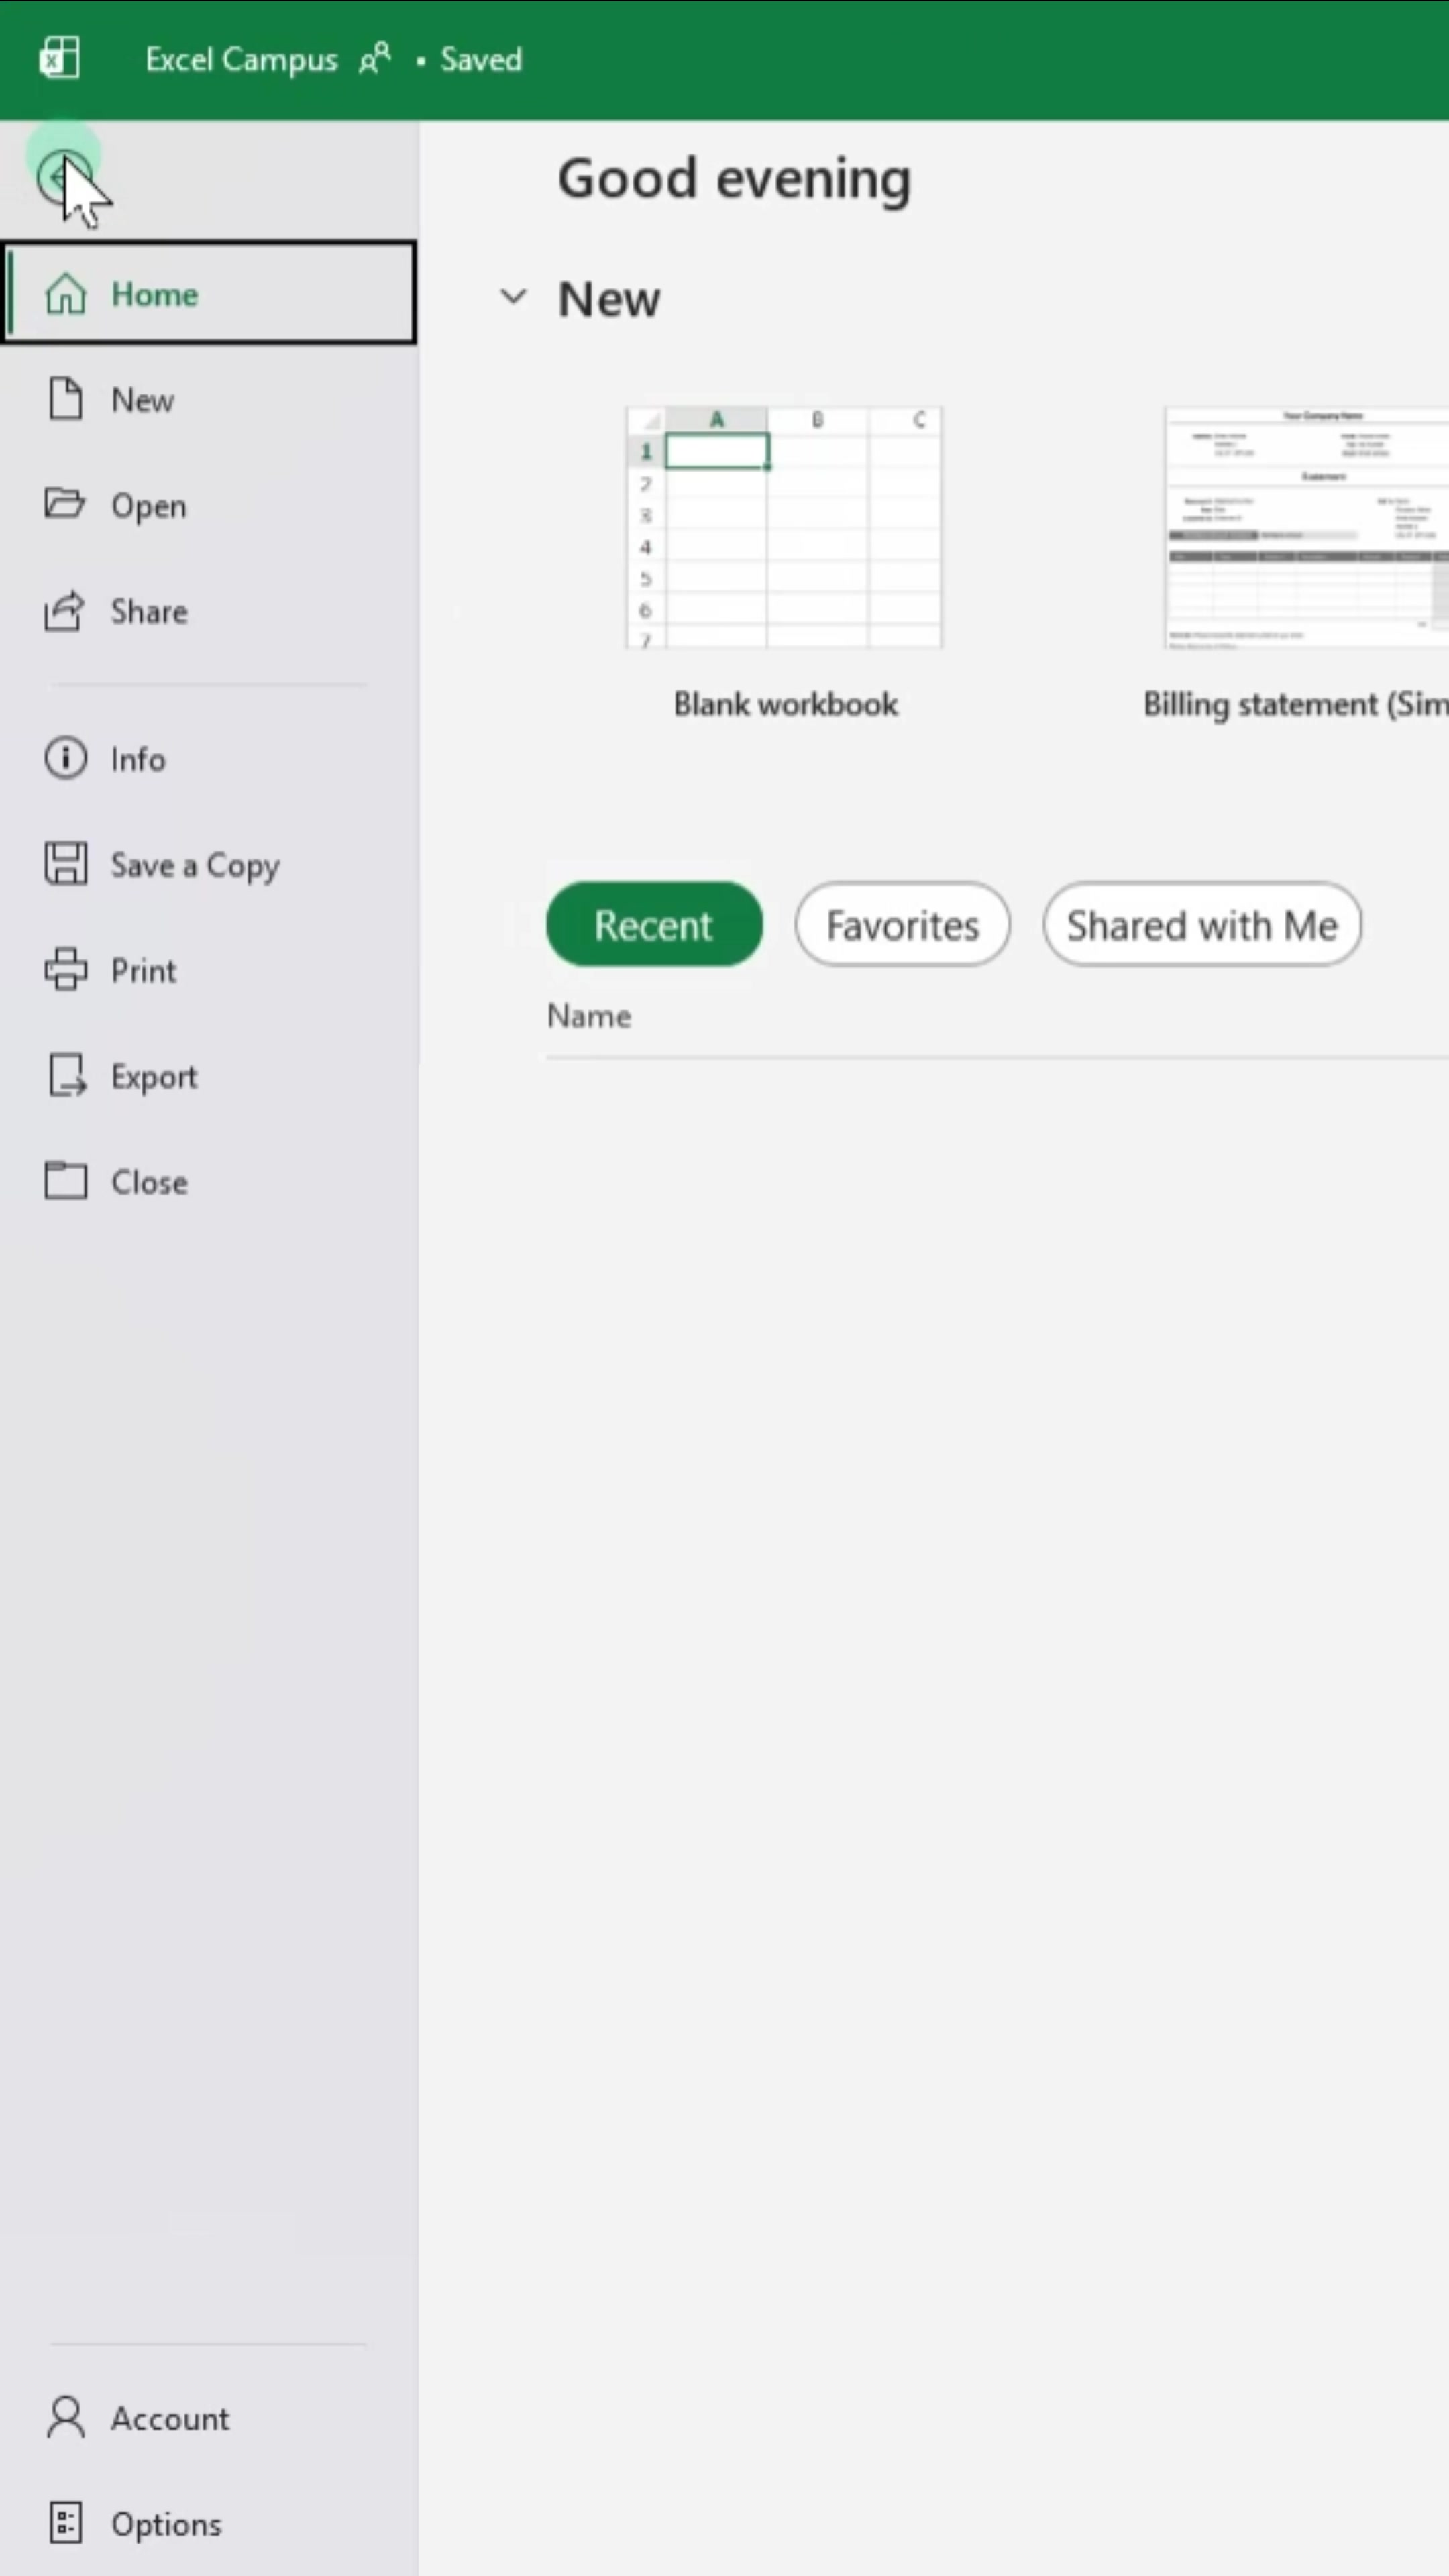Viewport: 1449px width, 2576px height.
Task: Click the Info circle icon
Action: click(66, 758)
